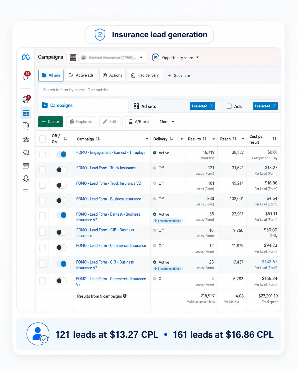Switch to the Campaigns tab

[x=83, y=105]
